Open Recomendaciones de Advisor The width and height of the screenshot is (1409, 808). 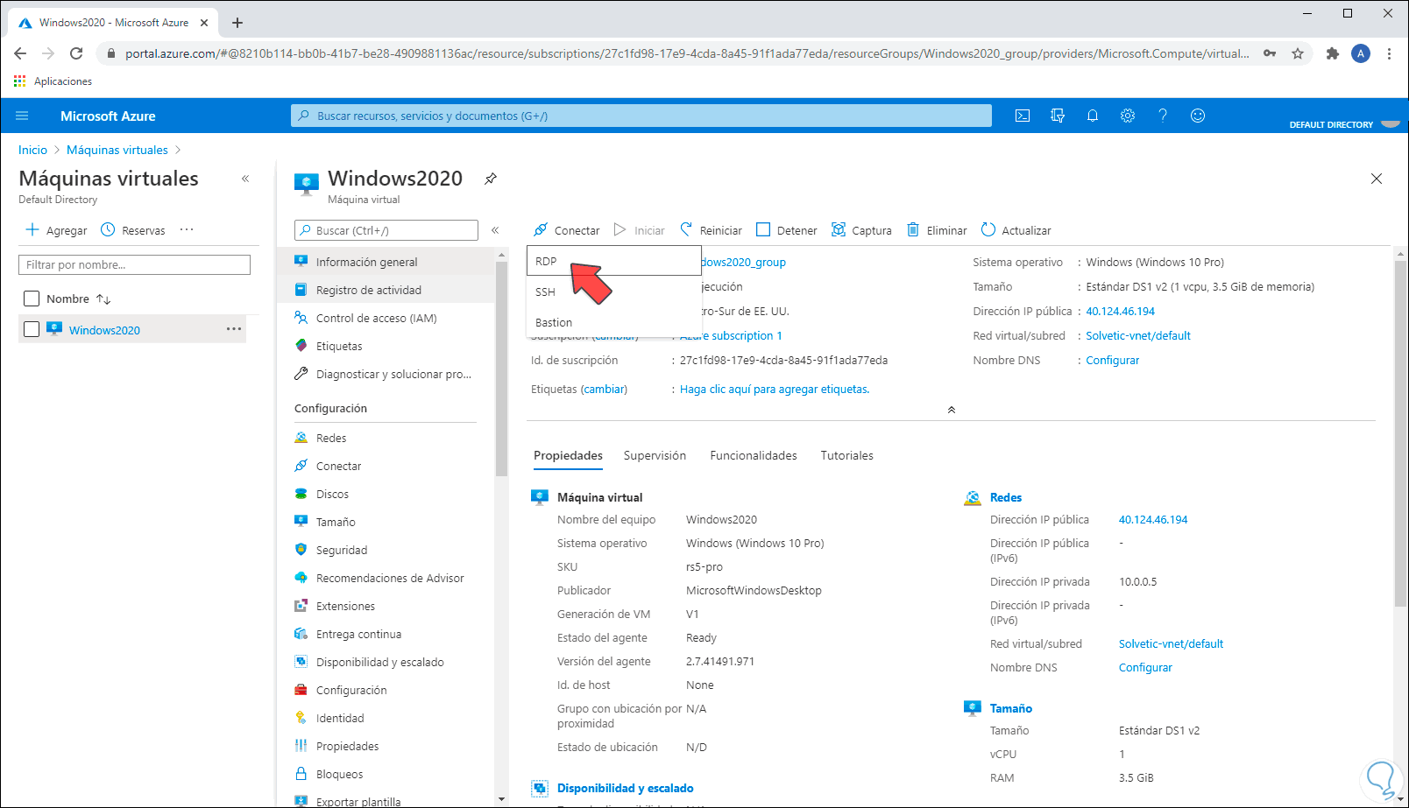click(386, 578)
